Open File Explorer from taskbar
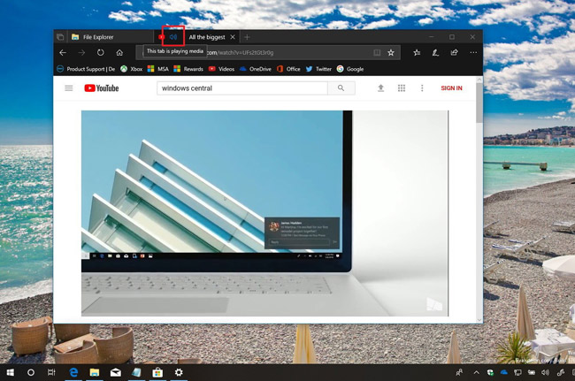Viewport: 575px width, 381px height. click(95, 372)
